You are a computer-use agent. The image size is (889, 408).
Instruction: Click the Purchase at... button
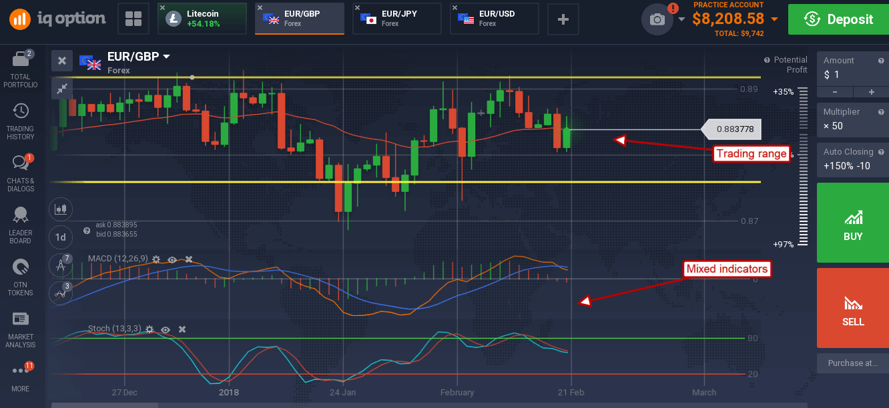pyautogui.click(x=853, y=363)
